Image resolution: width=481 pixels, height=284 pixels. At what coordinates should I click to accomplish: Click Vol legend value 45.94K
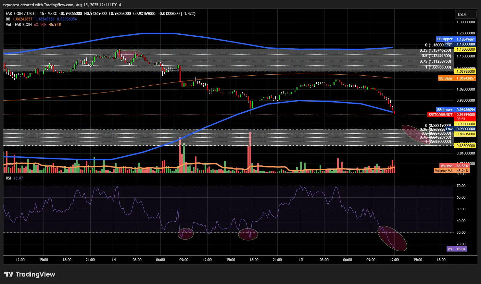(55, 25)
